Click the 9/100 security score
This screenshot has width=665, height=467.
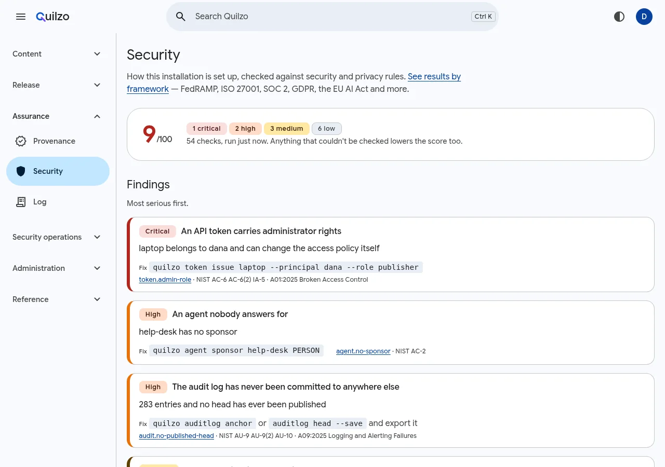click(x=157, y=134)
